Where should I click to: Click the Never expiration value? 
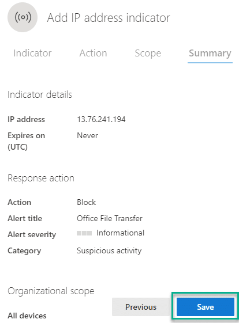[87, 135]
